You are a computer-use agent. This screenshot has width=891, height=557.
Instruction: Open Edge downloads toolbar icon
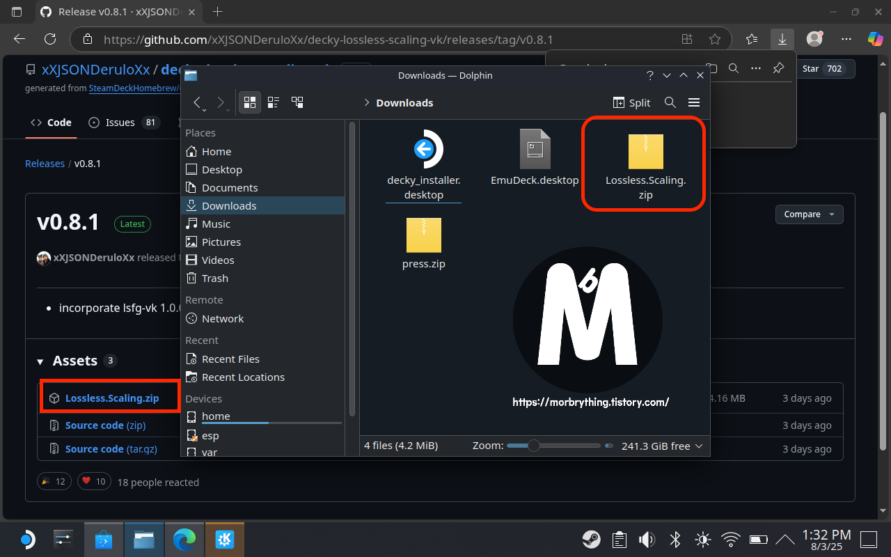click(782, 39)
